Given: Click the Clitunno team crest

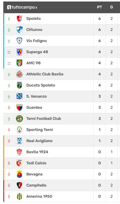Looking at the screenshot, I should pyautogui.click(x=19, y=30).
